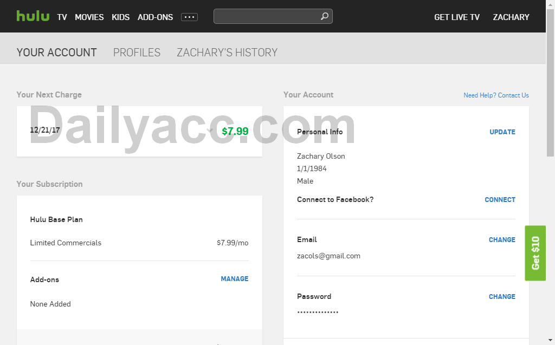This screenshot has width=555, height=345.
Task: Open the ADD-ONS page
Action: click(x=156, y=17)
